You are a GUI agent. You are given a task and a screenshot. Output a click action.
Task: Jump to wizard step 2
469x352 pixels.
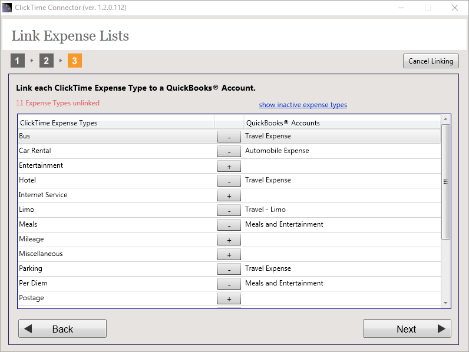click(x=47, y=61)
